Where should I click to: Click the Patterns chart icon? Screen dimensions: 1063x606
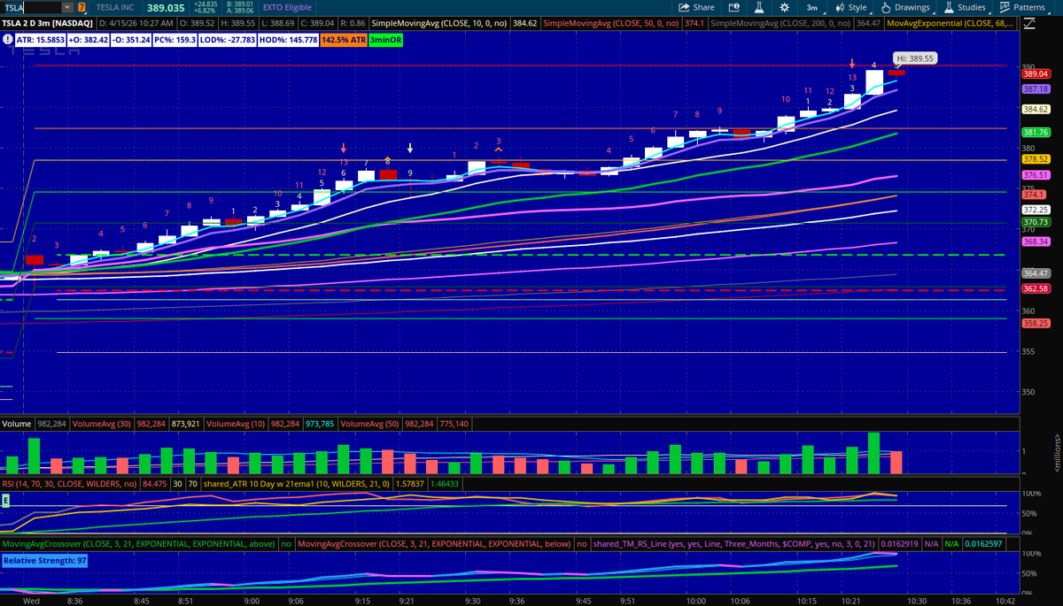pyautogui.click(x=1005, y=7)
